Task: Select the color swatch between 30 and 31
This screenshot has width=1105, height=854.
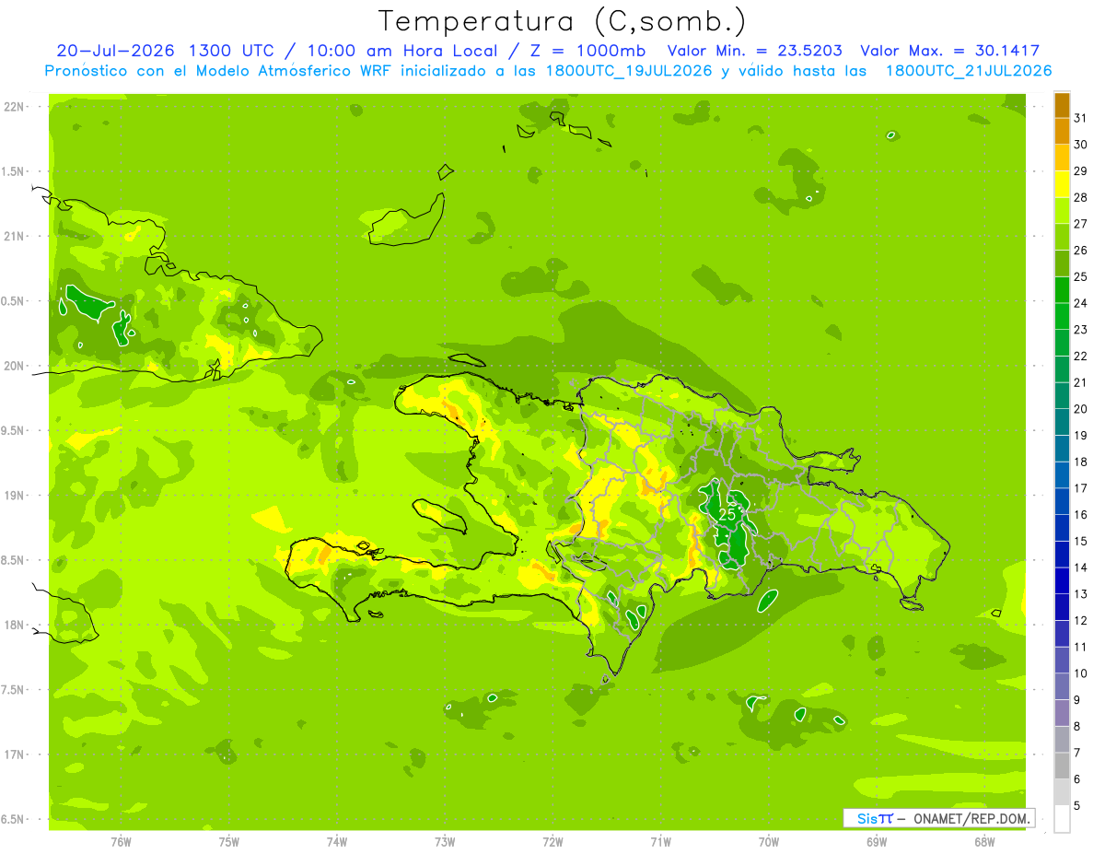Action: pyautogui.click(x=1062, y=131)
